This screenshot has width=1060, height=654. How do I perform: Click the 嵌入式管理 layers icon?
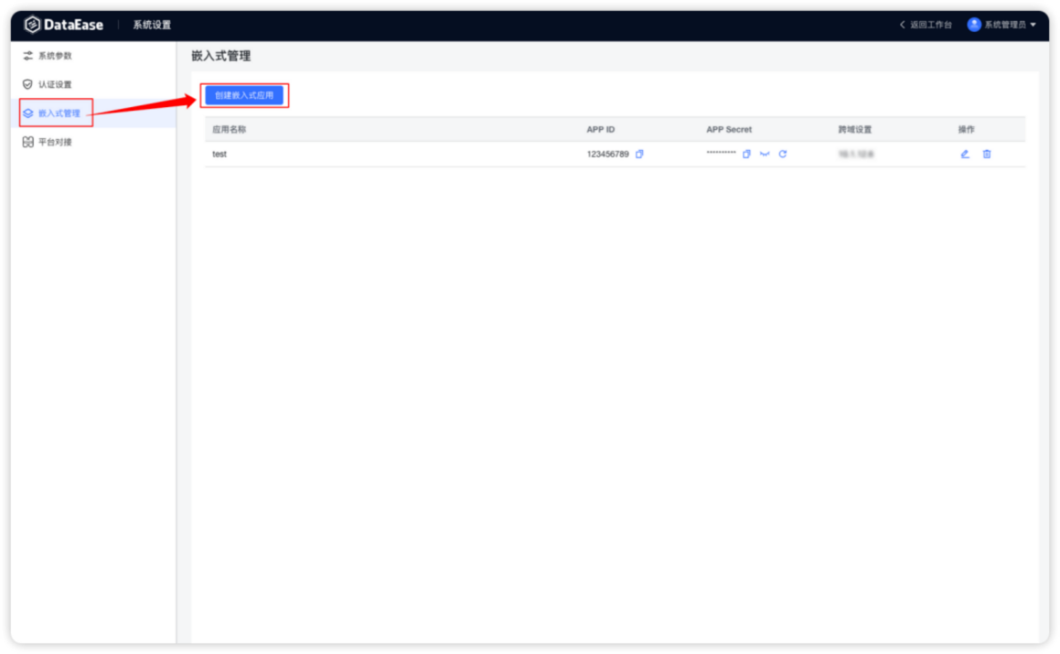[27, 113]
